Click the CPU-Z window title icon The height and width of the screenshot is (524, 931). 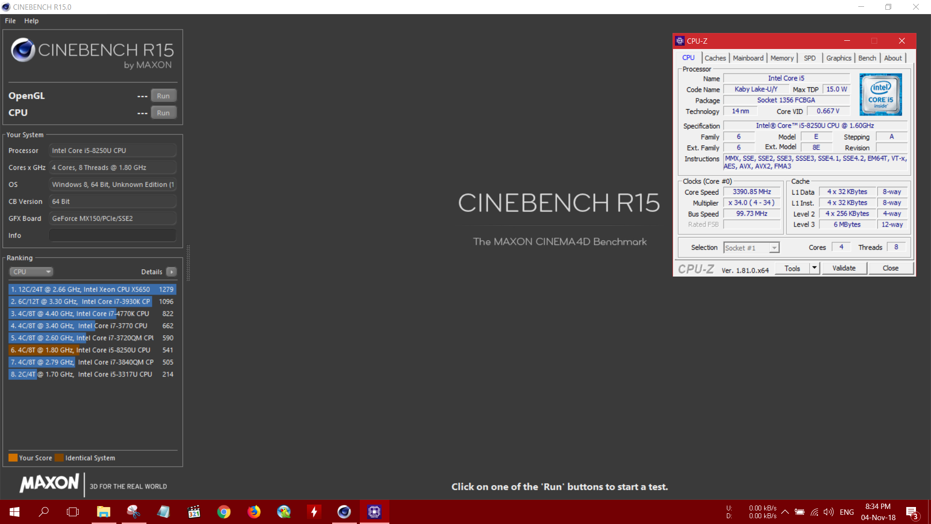[x=680, y=41]
